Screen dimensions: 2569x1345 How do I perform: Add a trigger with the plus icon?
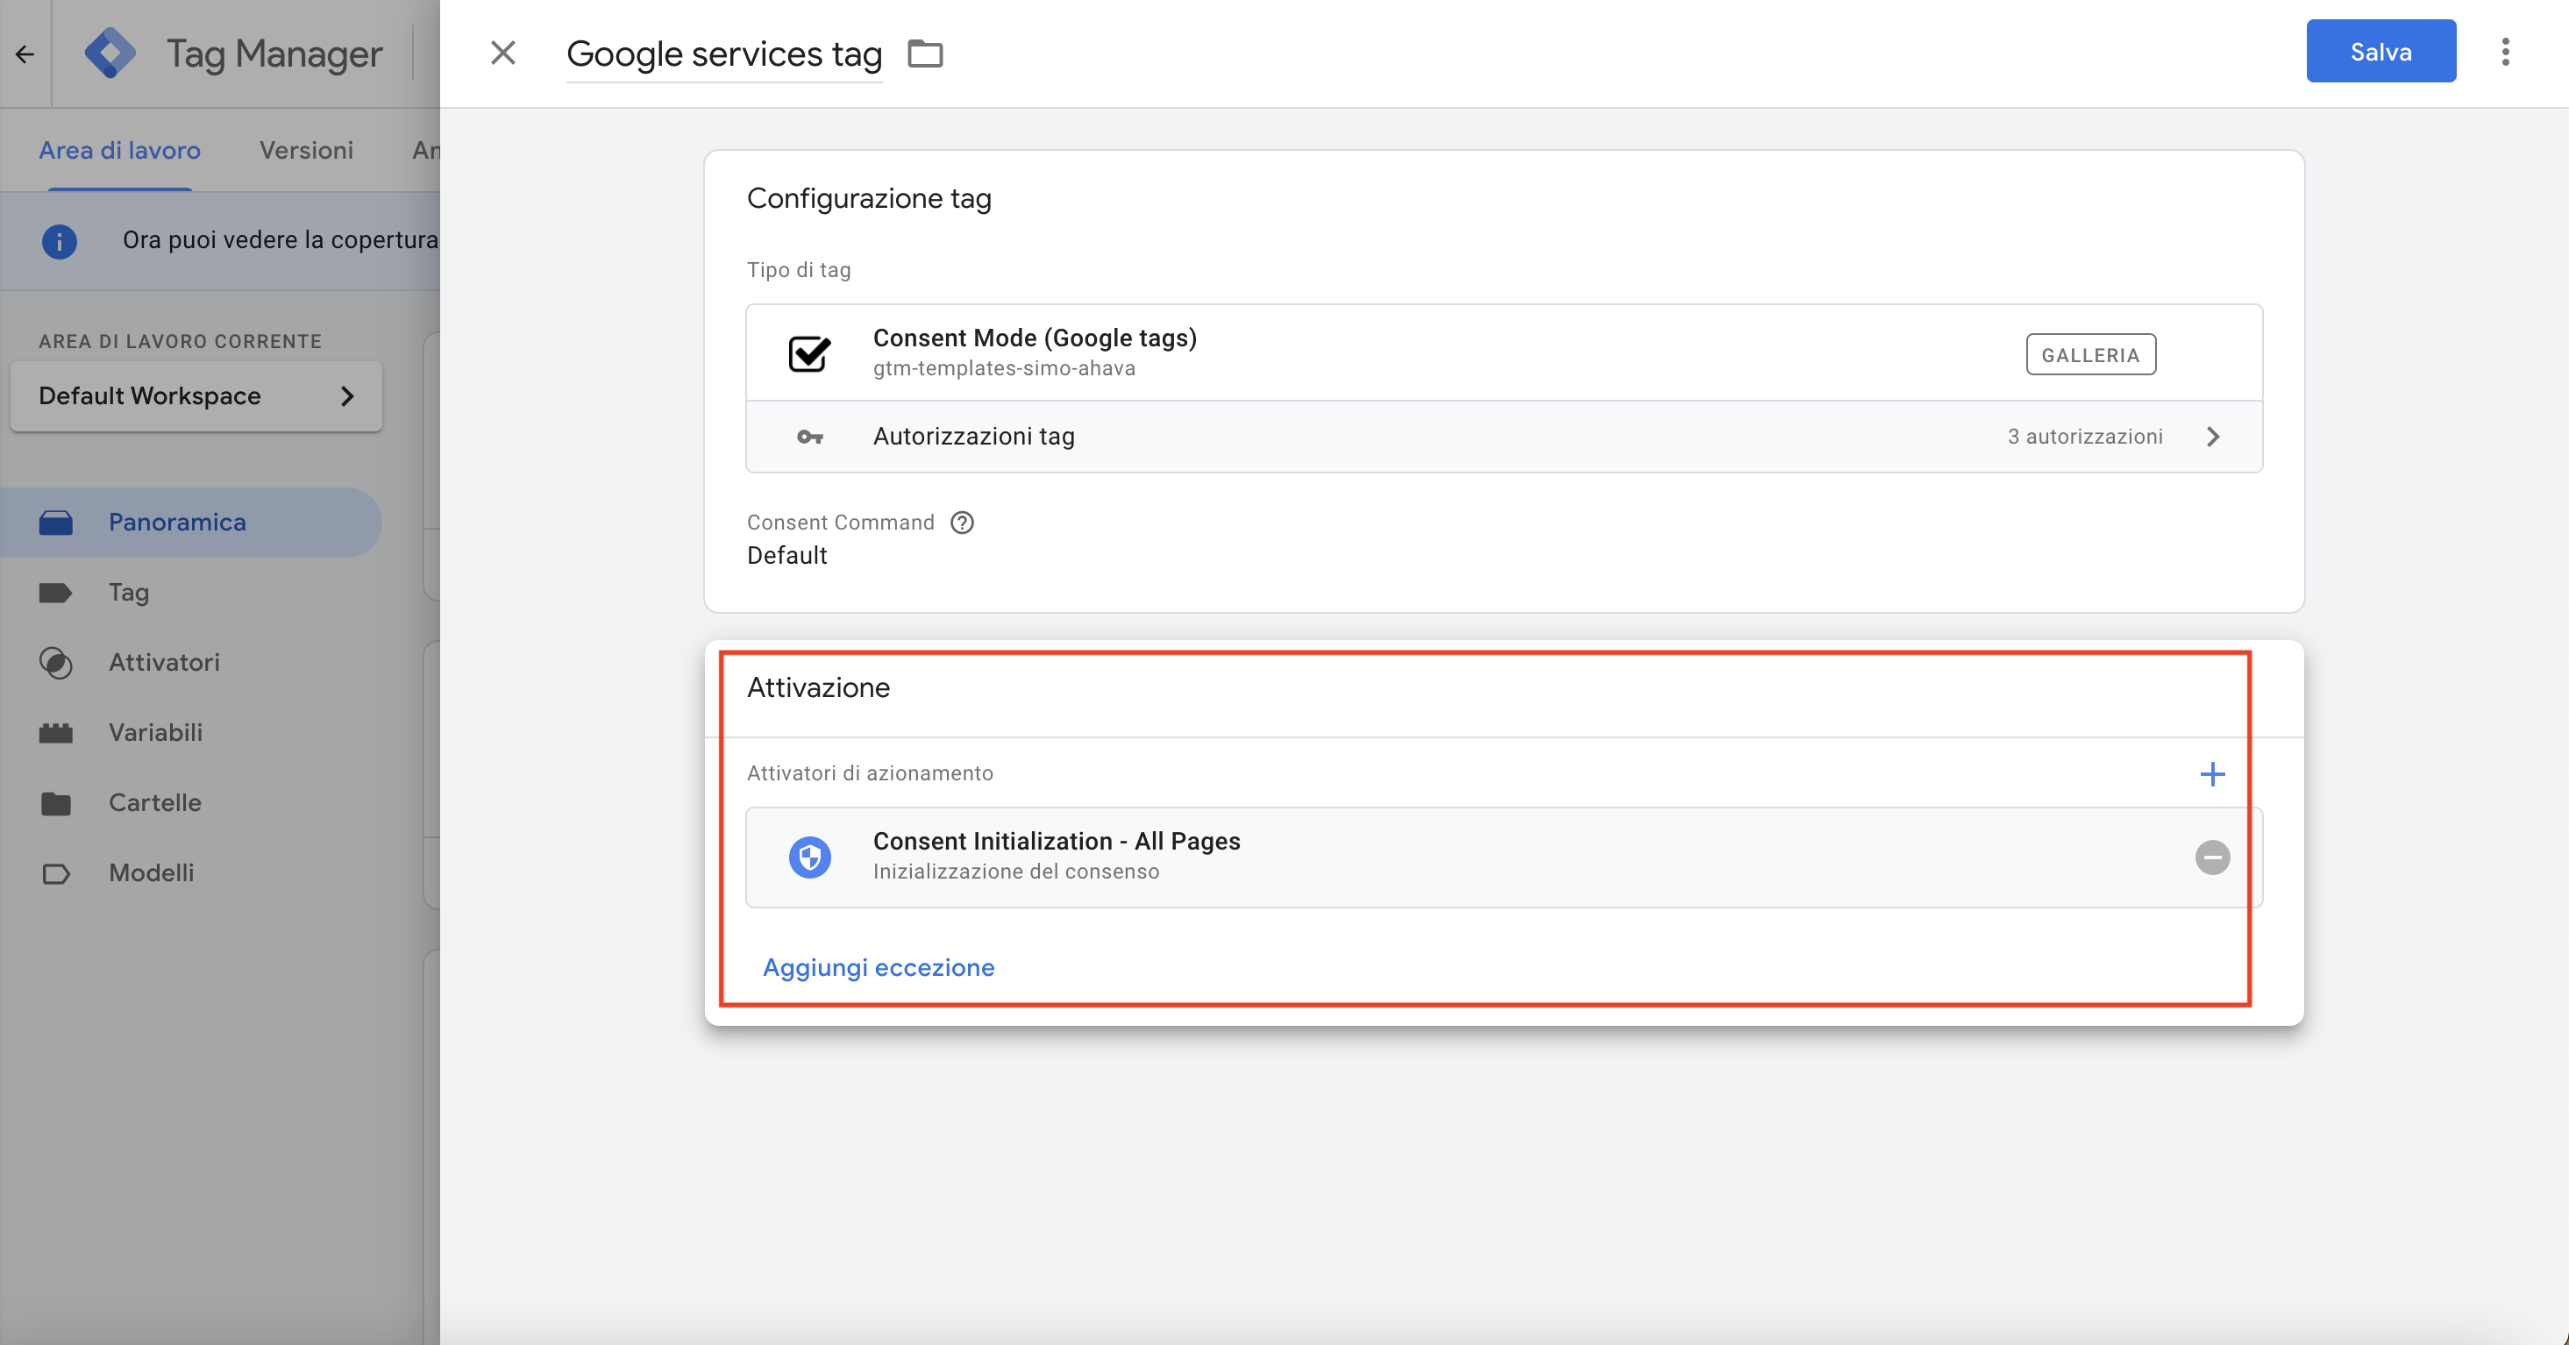click(2212, 773)
